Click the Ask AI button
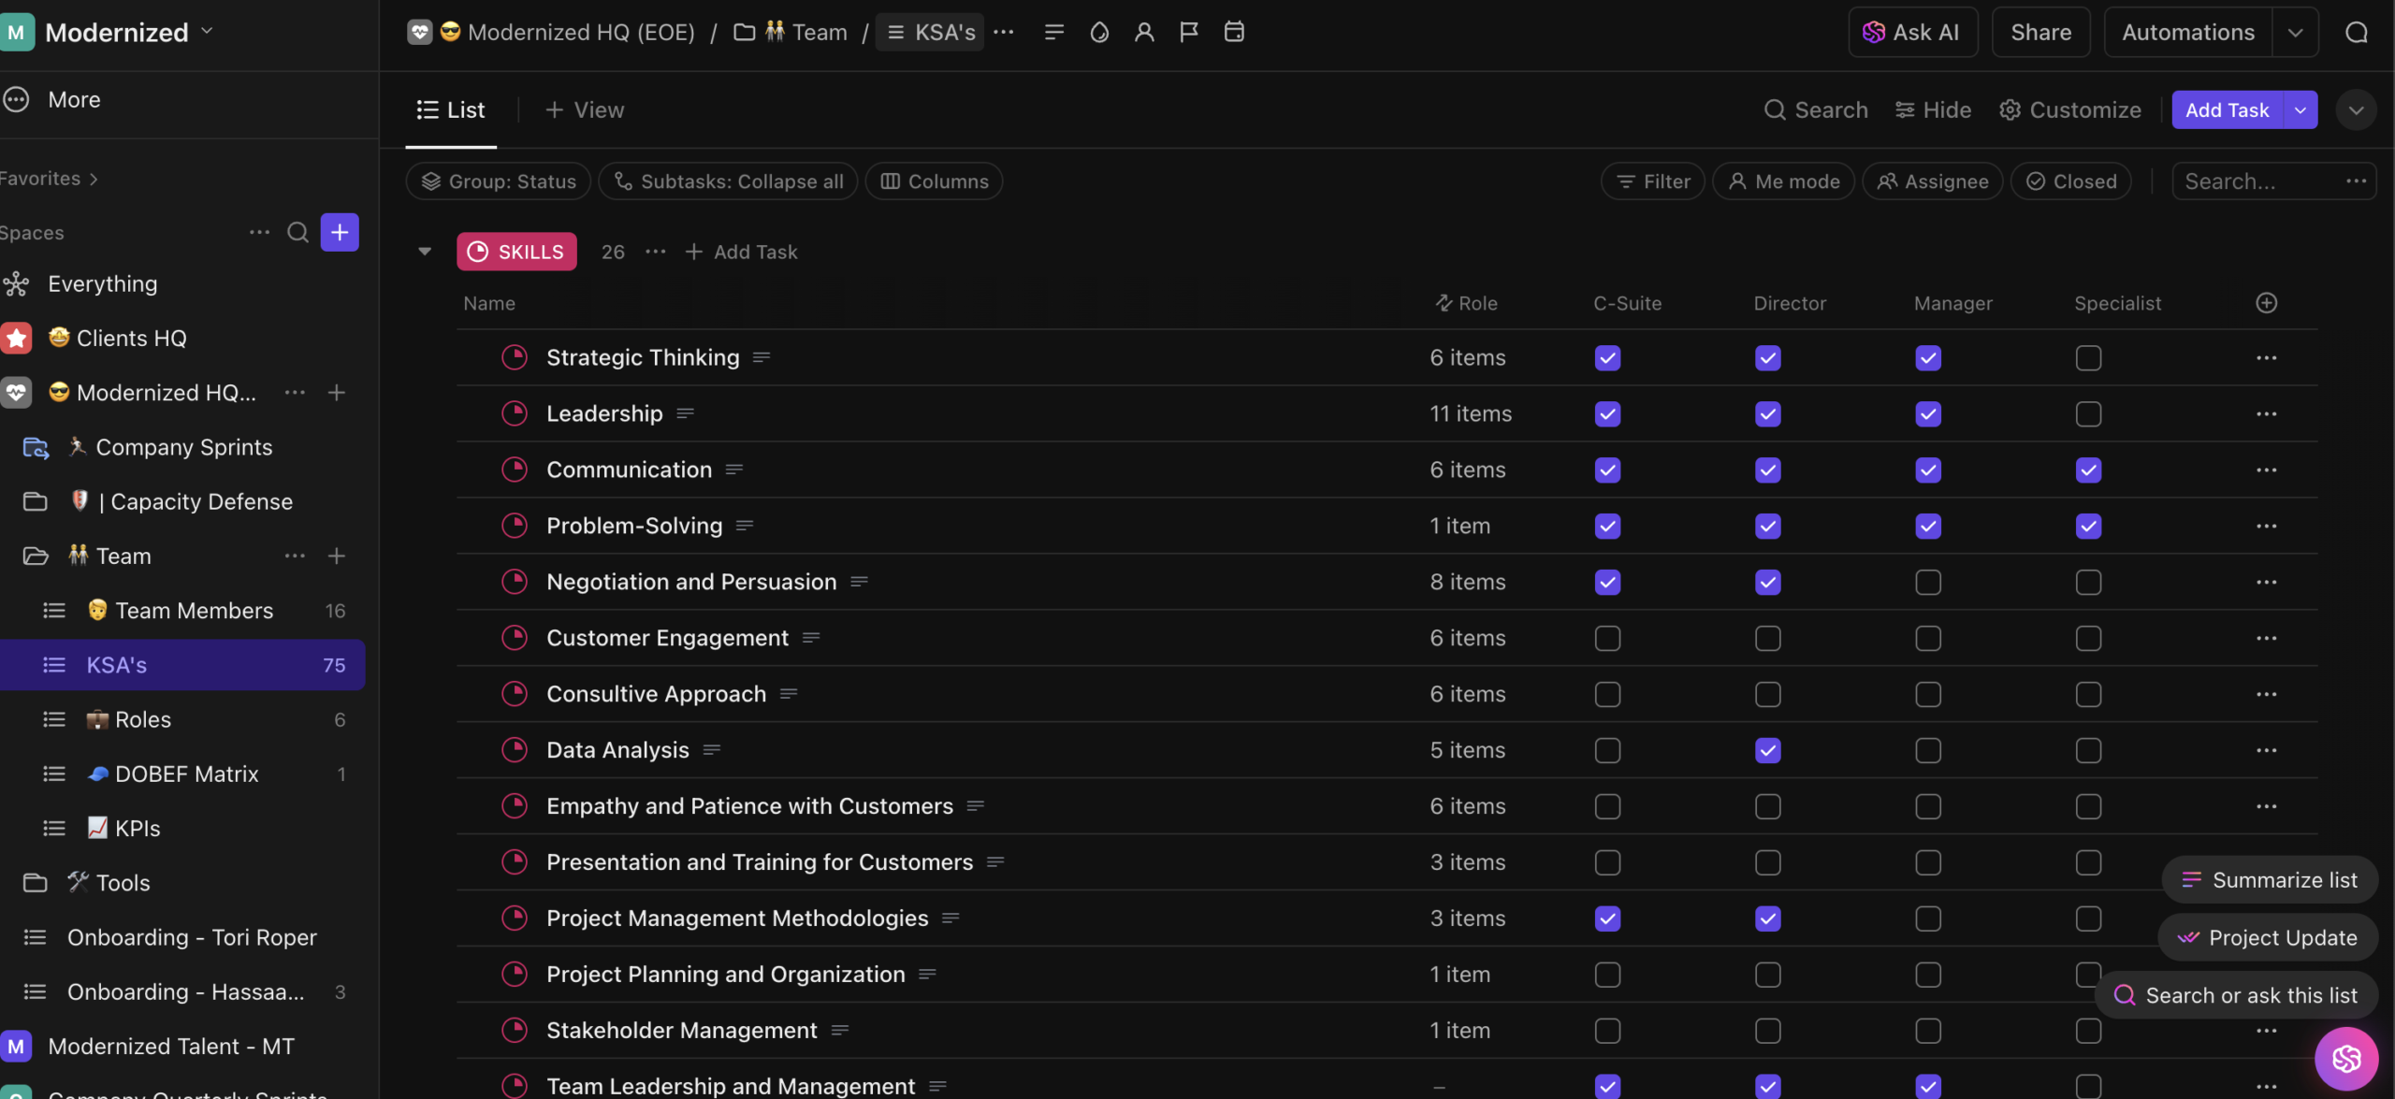2395x1099 pixels. 1912,32
